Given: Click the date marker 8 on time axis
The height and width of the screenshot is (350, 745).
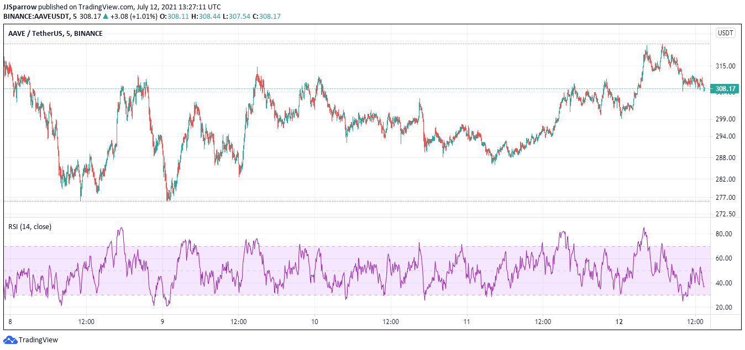Looking at the screenshot, I should tap(10, 322).
